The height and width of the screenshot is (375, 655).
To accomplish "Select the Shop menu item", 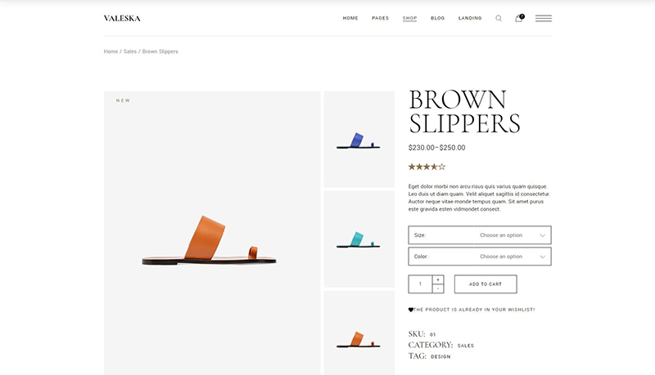I will tap(409, 18).
